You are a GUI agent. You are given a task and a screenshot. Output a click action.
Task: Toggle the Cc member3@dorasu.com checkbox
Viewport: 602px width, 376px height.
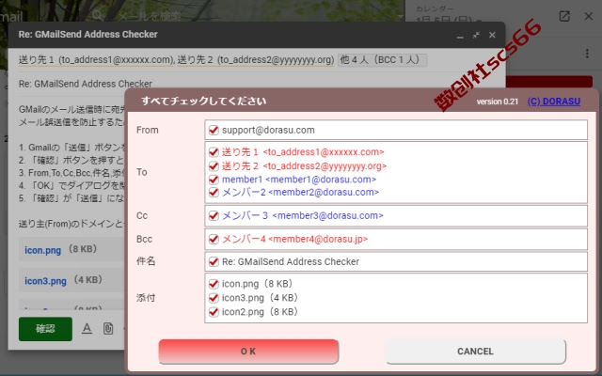pos(214,215)
